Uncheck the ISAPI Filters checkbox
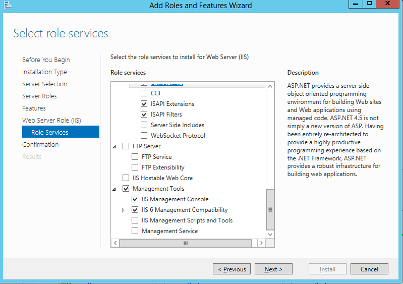403x284 pixels. 144,114
